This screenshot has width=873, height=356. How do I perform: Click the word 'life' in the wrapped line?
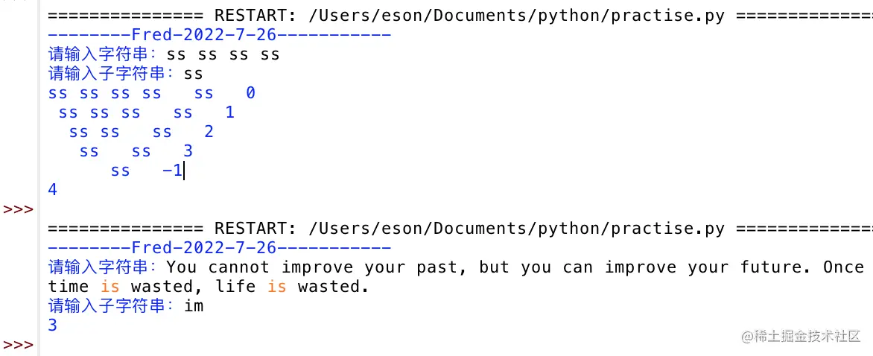[x=236, y=286]
